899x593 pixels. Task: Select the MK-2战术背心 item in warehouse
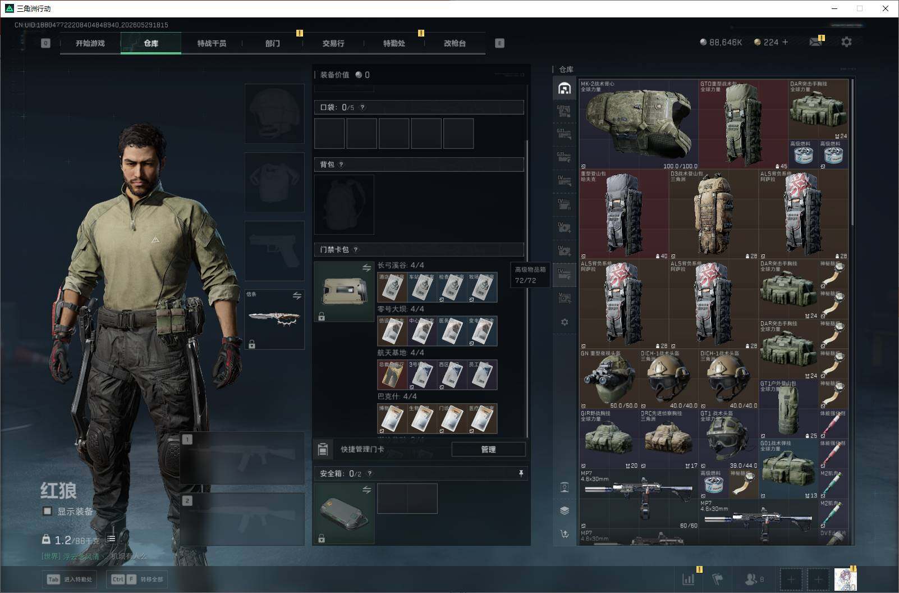click(639, 124)
